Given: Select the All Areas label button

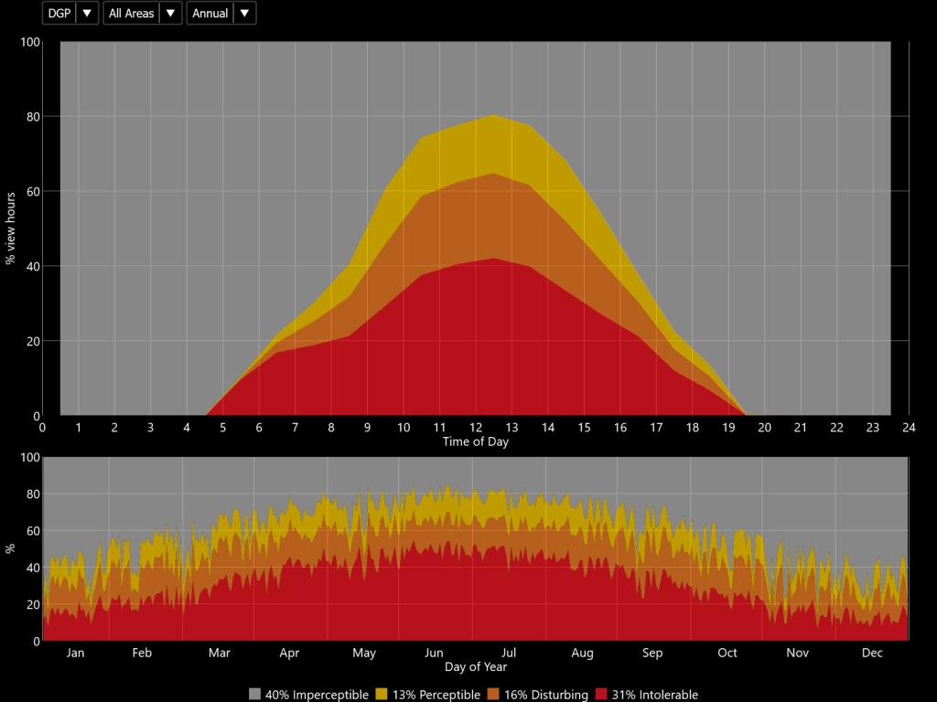Looking at the screenshot, I should pyautogui.click(x=131, y=14).
